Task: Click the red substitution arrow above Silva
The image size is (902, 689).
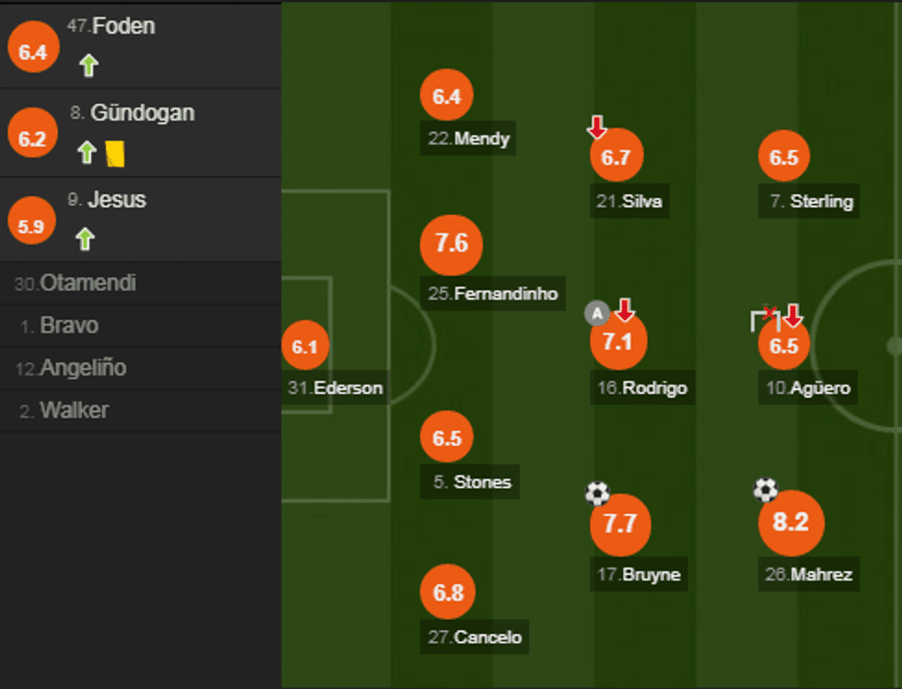Action: (597, 127)
